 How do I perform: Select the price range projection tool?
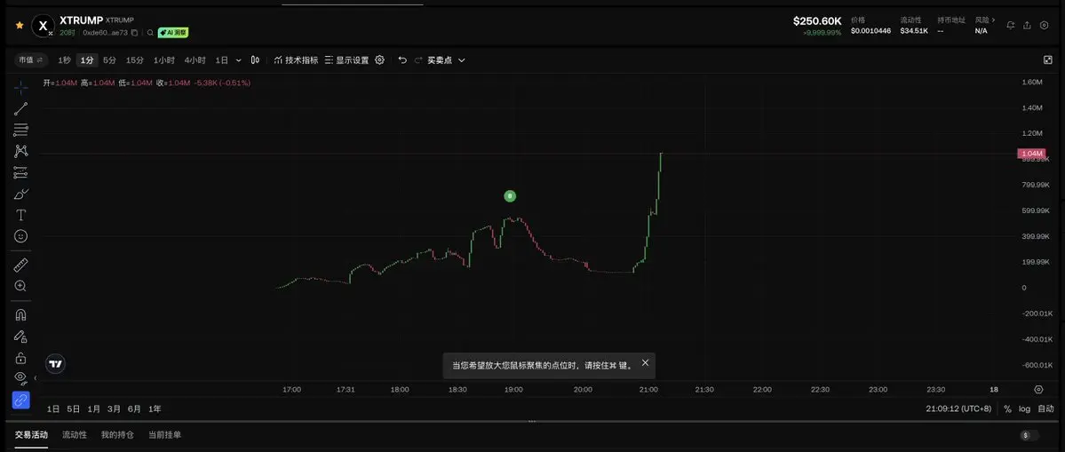(x=21, y=172)
